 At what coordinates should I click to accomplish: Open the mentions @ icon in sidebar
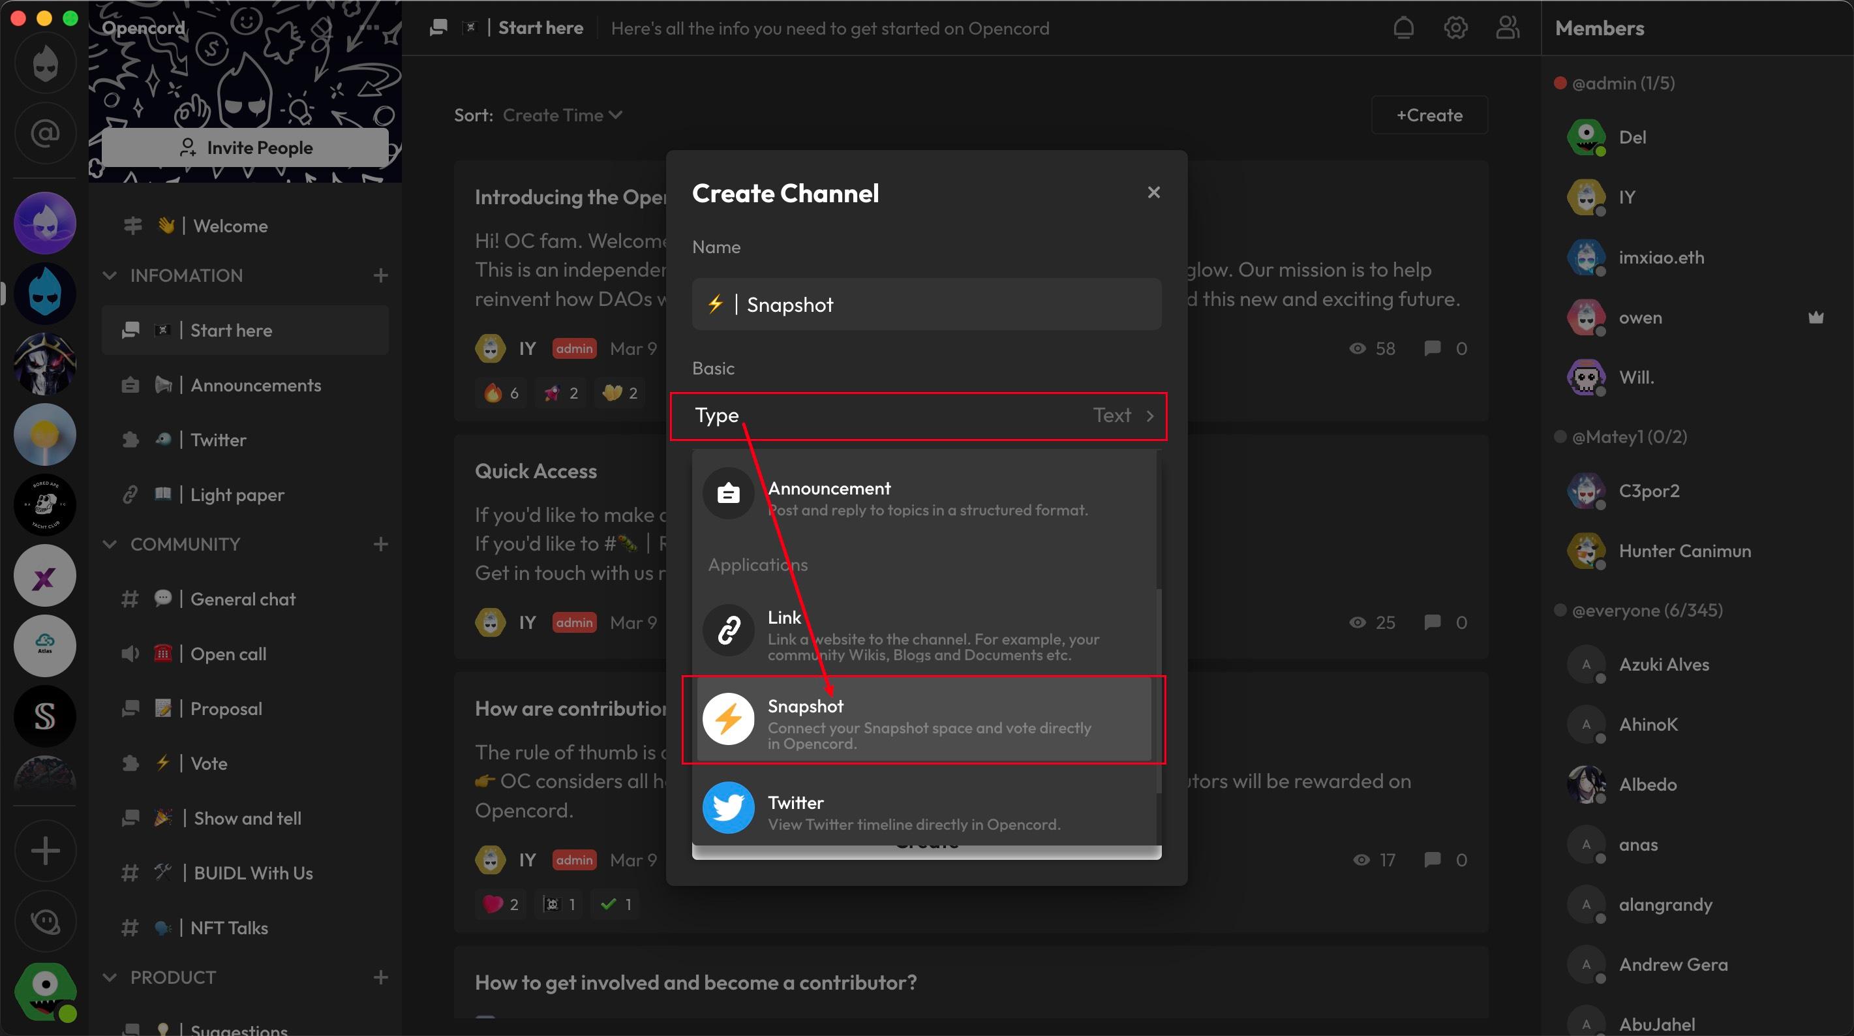[x=46, y=133]
